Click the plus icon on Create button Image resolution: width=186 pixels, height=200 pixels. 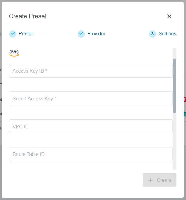pyautogui.click(x=150, y=180)
